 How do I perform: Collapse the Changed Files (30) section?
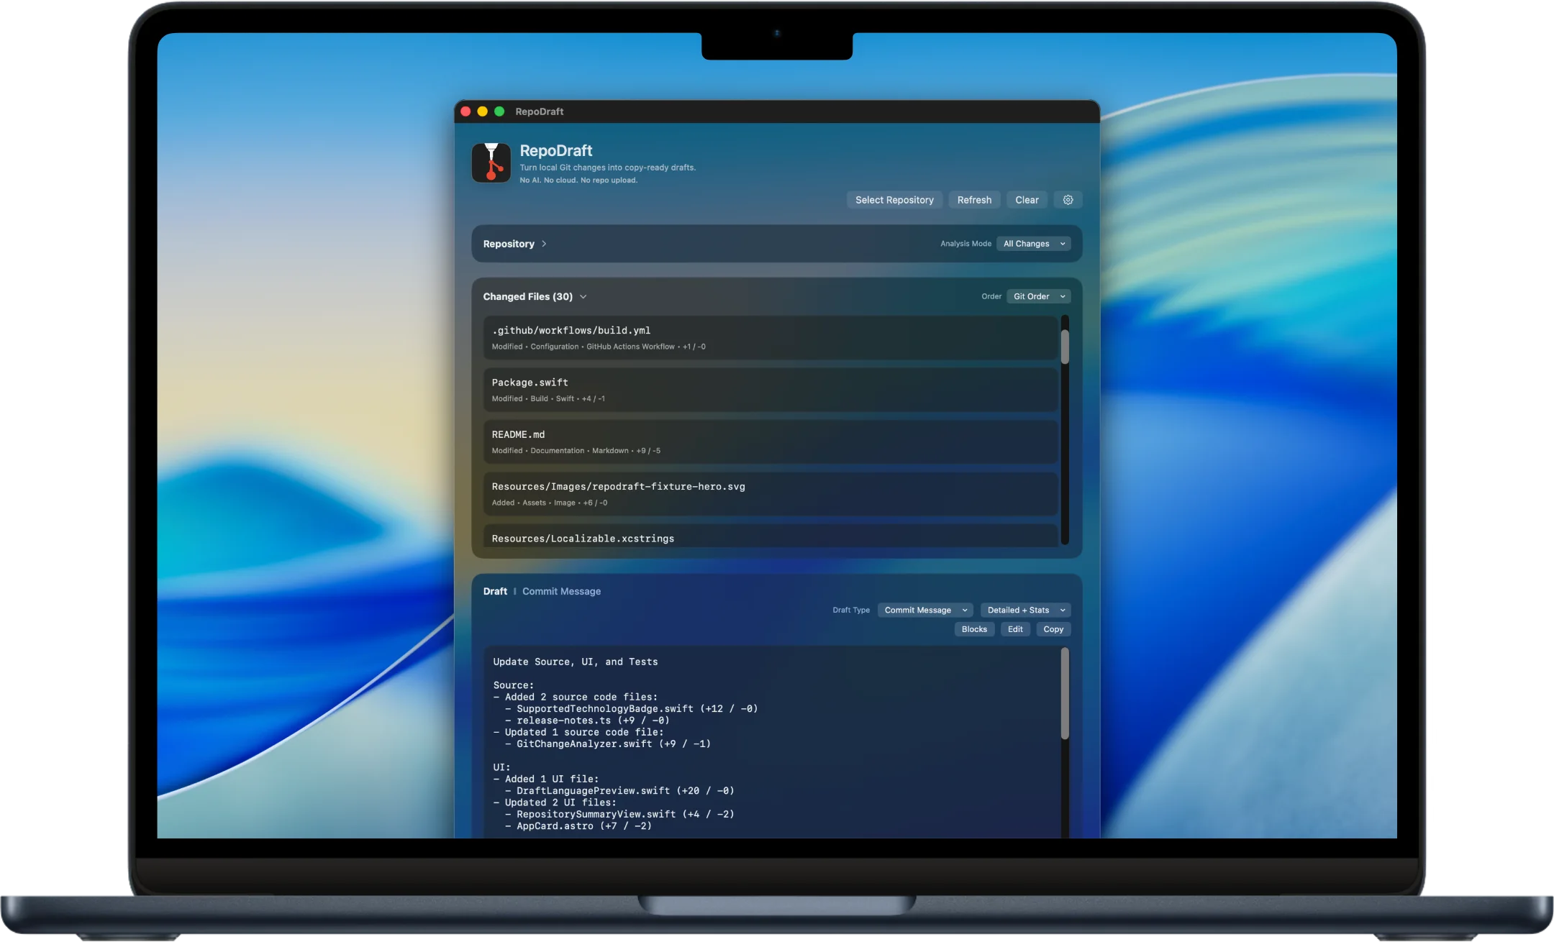click(583, 296)
